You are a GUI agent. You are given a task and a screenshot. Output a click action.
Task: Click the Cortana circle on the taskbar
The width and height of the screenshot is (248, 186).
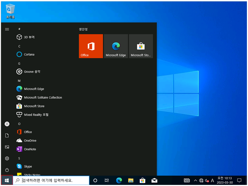[x=95, y=180]
